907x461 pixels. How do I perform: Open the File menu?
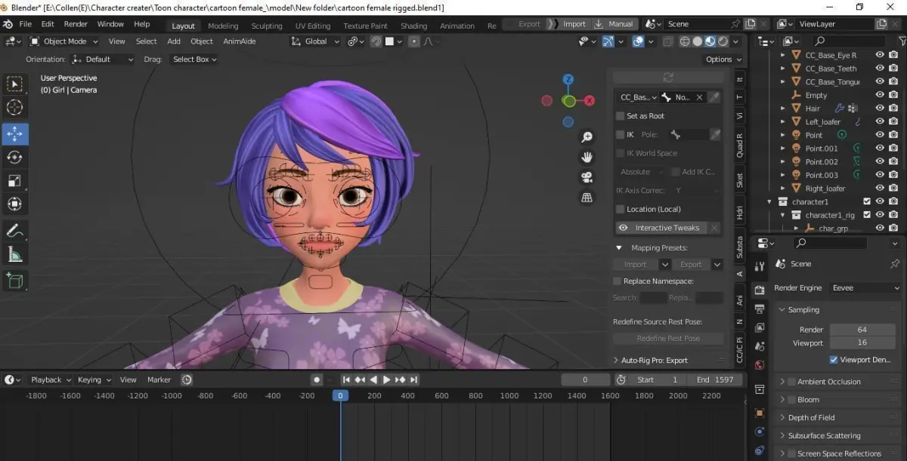click(x=25, y=24)
